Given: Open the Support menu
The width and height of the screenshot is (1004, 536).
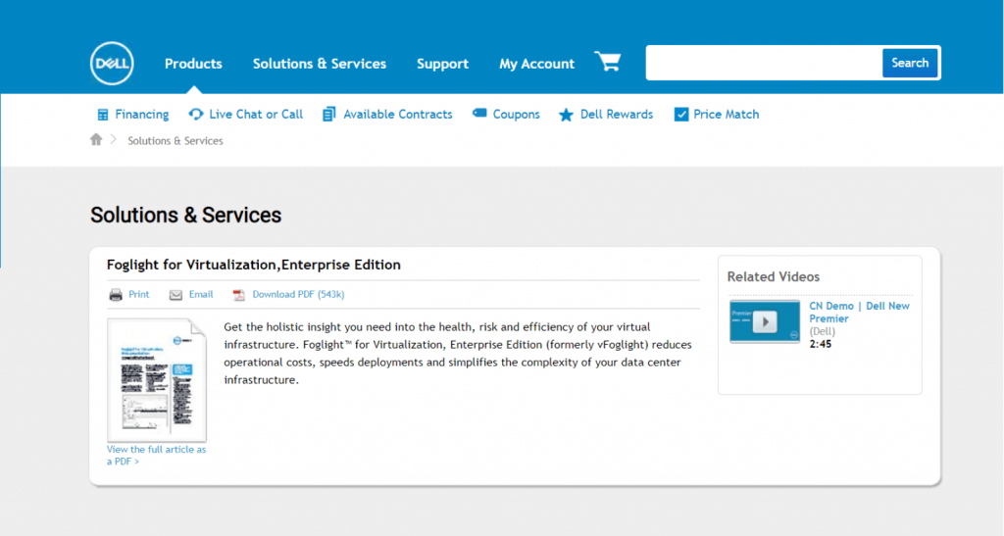Looking at the screenshot, I should [442, 64].
